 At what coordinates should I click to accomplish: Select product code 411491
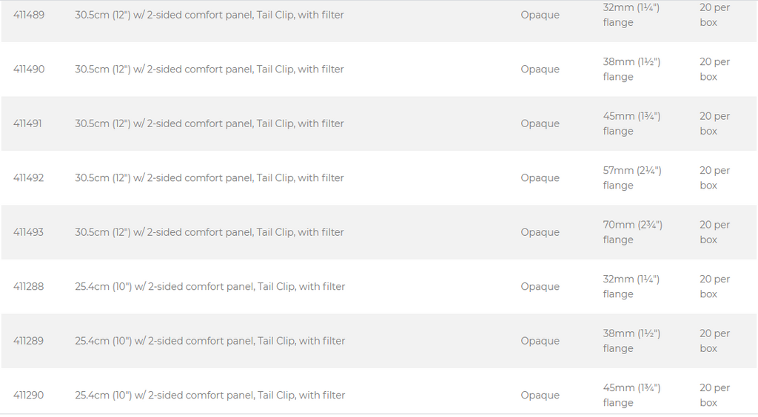27,123
